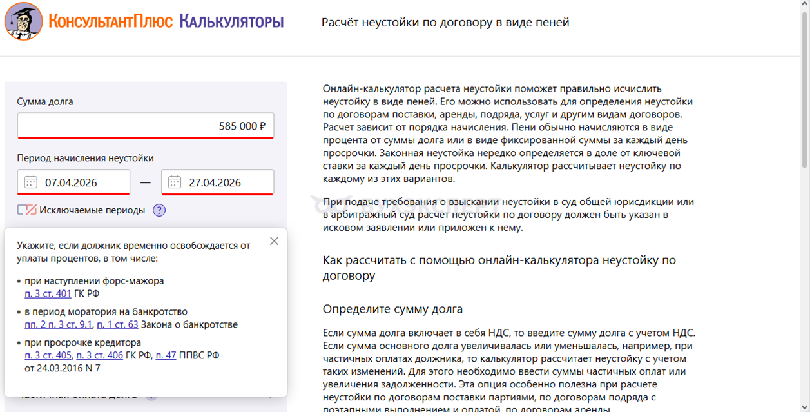Open calendar icon for start date 07.04.2026
The height and width of the screenshot is (412, 812).
click(30, 182)
